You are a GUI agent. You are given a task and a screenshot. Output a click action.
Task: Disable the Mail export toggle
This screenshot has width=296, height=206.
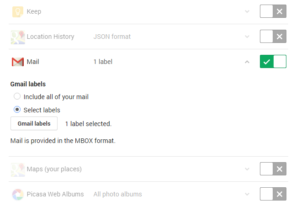tap(273, 61)
